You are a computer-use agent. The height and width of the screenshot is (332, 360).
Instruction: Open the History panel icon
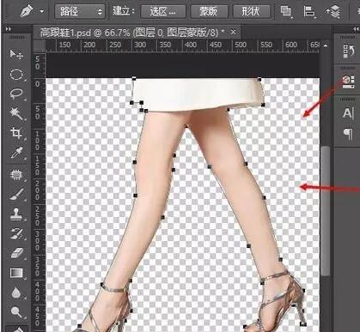pyautogui.click(x=349, y=51)
